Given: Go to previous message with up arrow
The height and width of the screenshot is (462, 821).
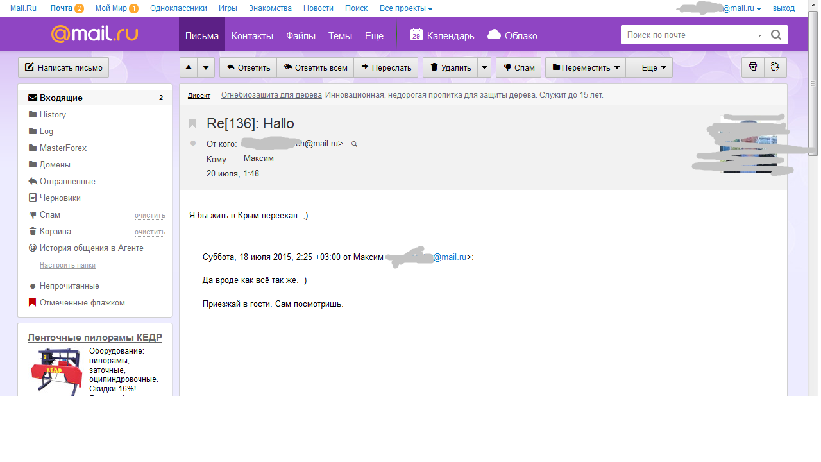Looking at the screenshot, I should 189,67.
